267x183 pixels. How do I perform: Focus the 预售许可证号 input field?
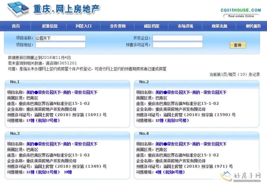coord(178,45)
